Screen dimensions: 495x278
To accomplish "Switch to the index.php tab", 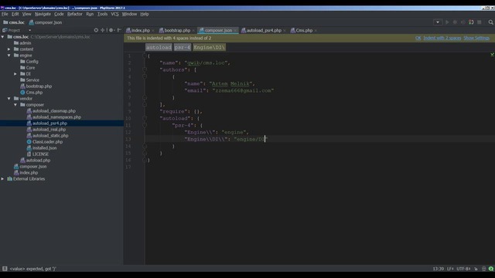I will pyautogui.click(x=138, y=31).
